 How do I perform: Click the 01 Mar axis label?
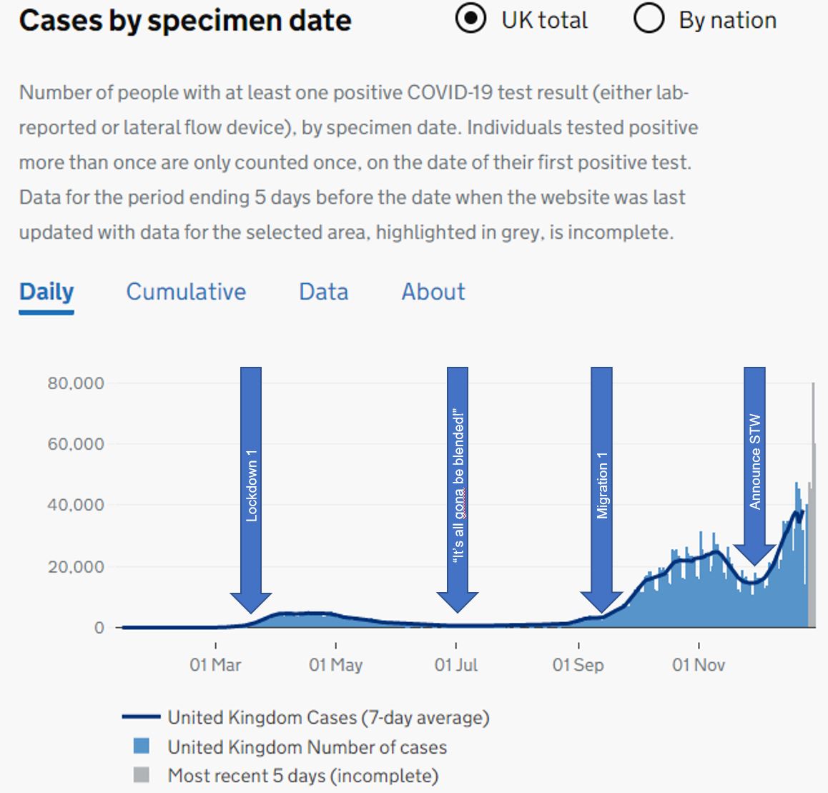coord(215,665)
